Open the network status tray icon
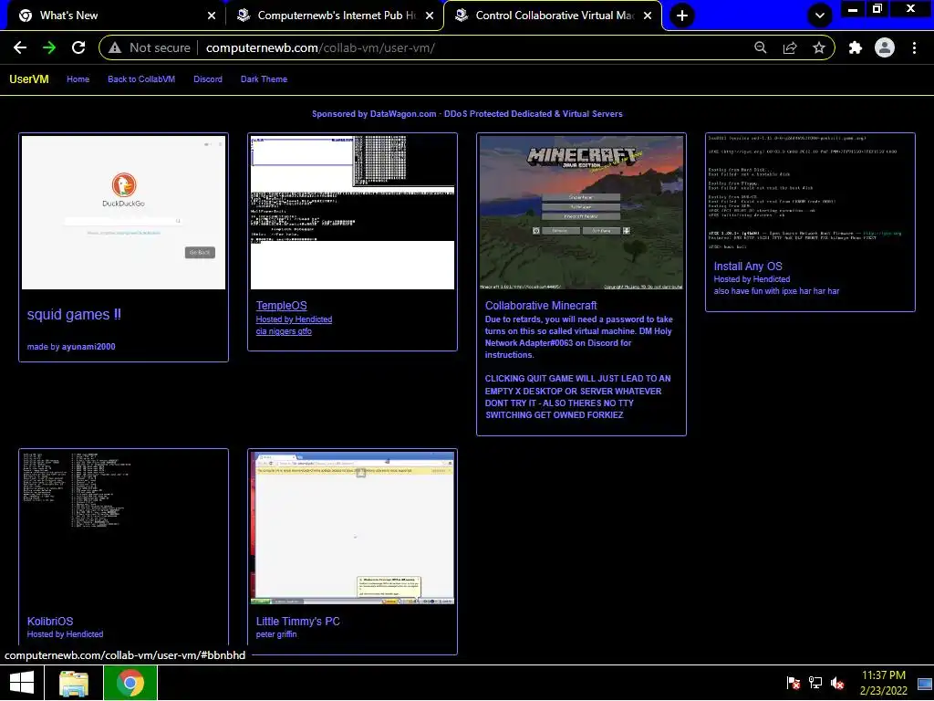 click(815, 683)
